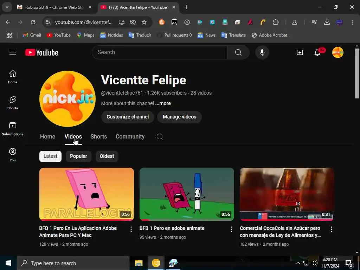
Task: Open Gmail bookmark
Action: (32, 35)
